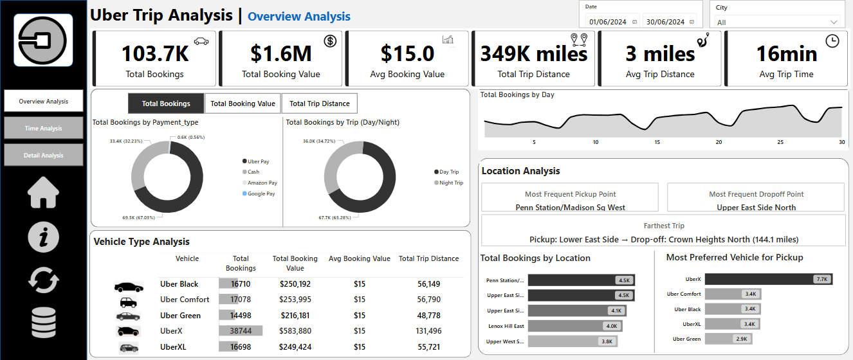Expand the City dropdown arrow

point(834,22)
